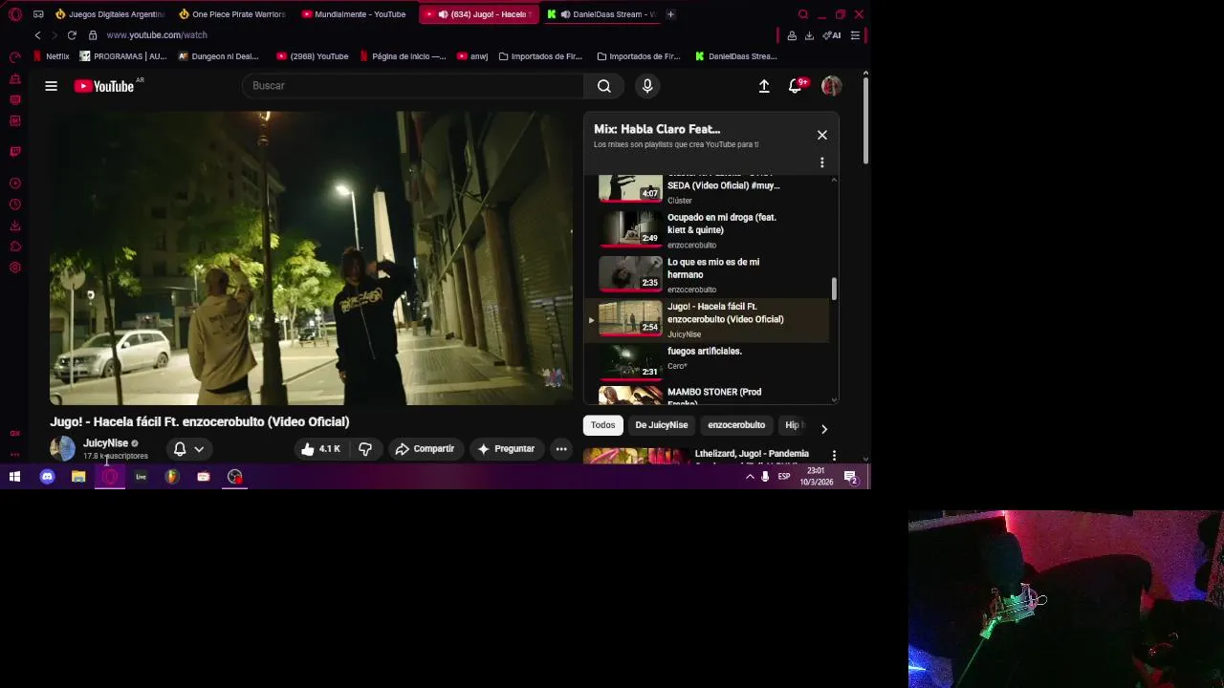Image resolution: width=1224 pixels, height=688 pixels.
Task: Toggle taskbar microphone tray icon
Action: (765, 476)
